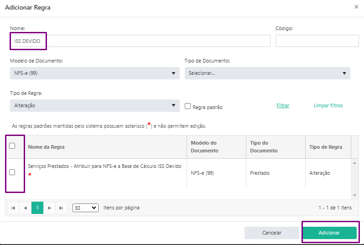Click the Filtrar link
This screenshot has width=364, height=245.
coord(283,105)
